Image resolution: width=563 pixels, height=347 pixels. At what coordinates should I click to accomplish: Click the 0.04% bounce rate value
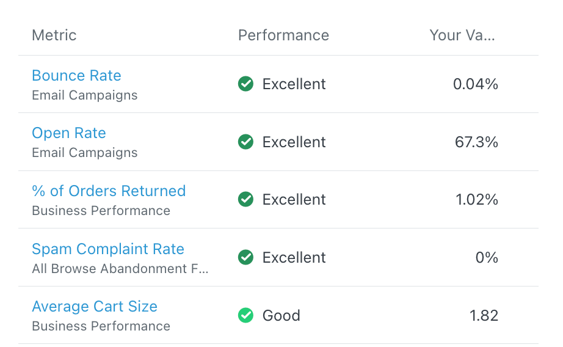[476, 84]
